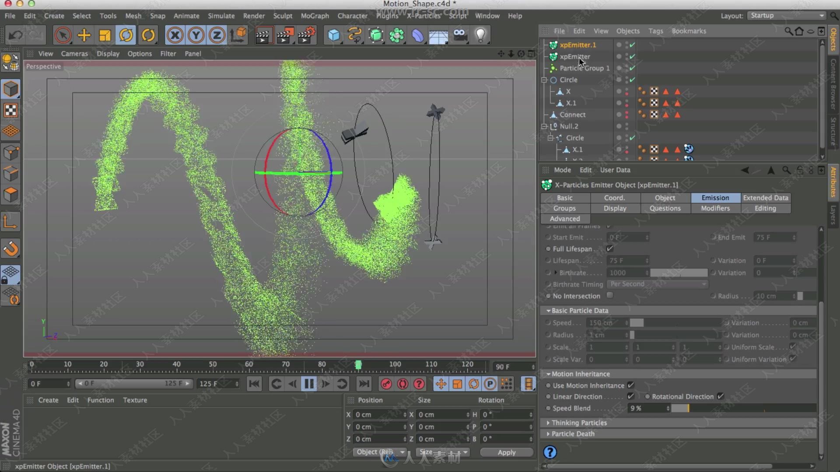Toggle Linear Direction checkbox
This screenshot has height=472, width=840.
630,396
